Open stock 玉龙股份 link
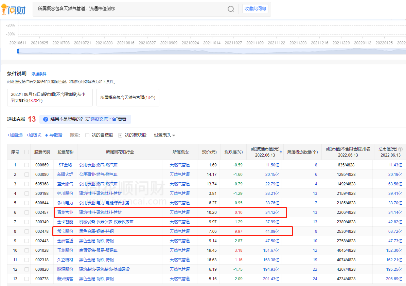Screen dimensions: 406x286 (x=65, y=250)
